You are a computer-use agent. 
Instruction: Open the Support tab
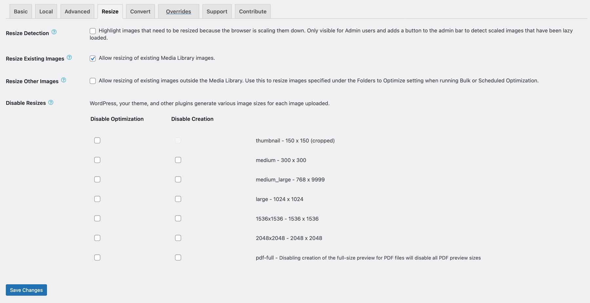217,11
